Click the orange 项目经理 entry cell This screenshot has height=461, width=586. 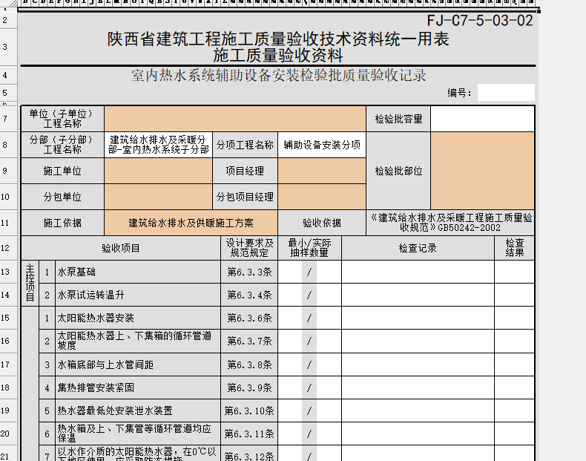coord(322,171)
